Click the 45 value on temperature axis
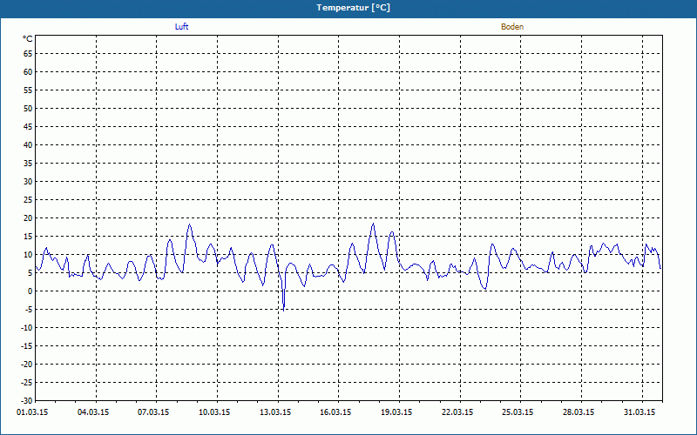Image resolution: width=697 pixels, height=435 pixels. point(28,127)
